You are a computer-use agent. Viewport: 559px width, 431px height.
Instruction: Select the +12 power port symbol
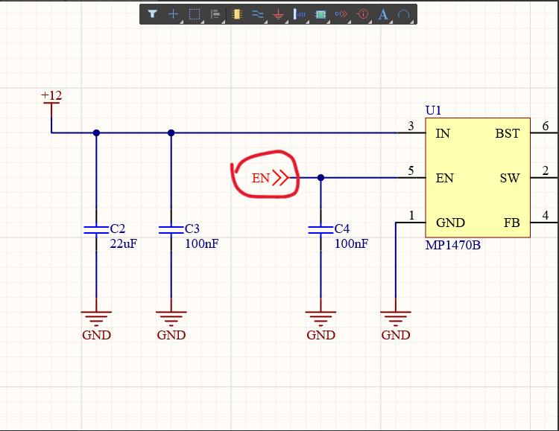pos(51,103)
